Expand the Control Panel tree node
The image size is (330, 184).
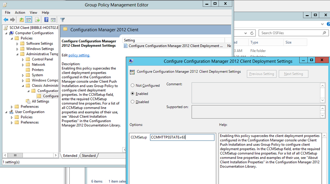pos(23,60)
